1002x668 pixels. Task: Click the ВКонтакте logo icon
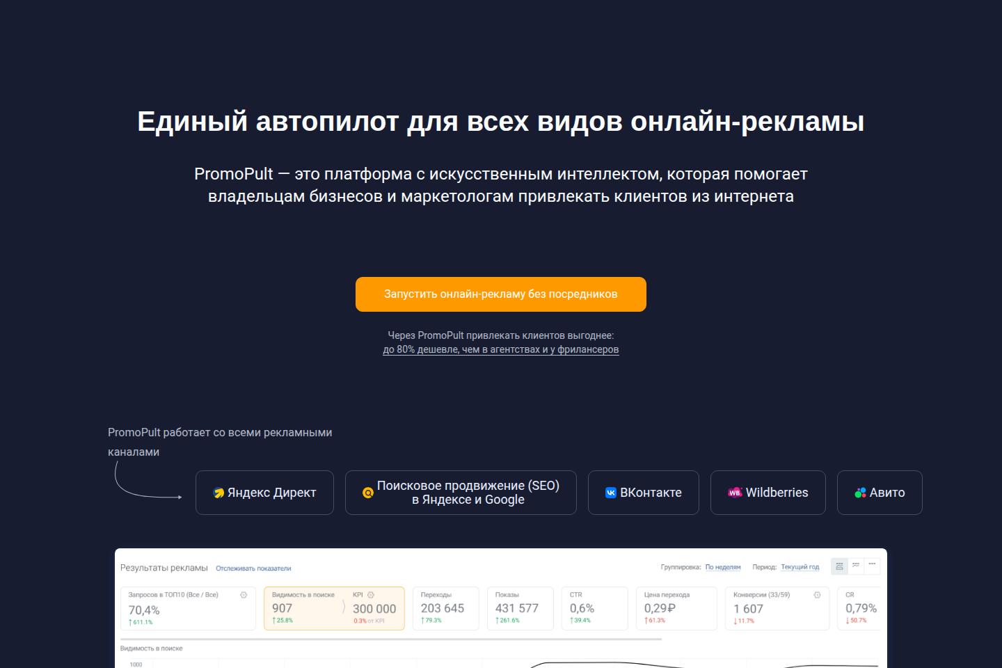pos(611,493)
